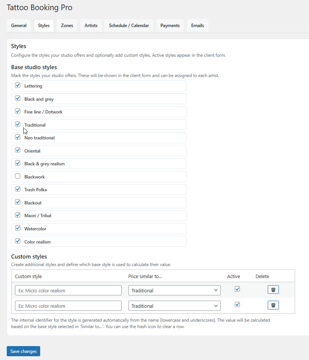The image size is (309, 360).
Task: Click the first Custom style text field
Action: coord(68,290)
